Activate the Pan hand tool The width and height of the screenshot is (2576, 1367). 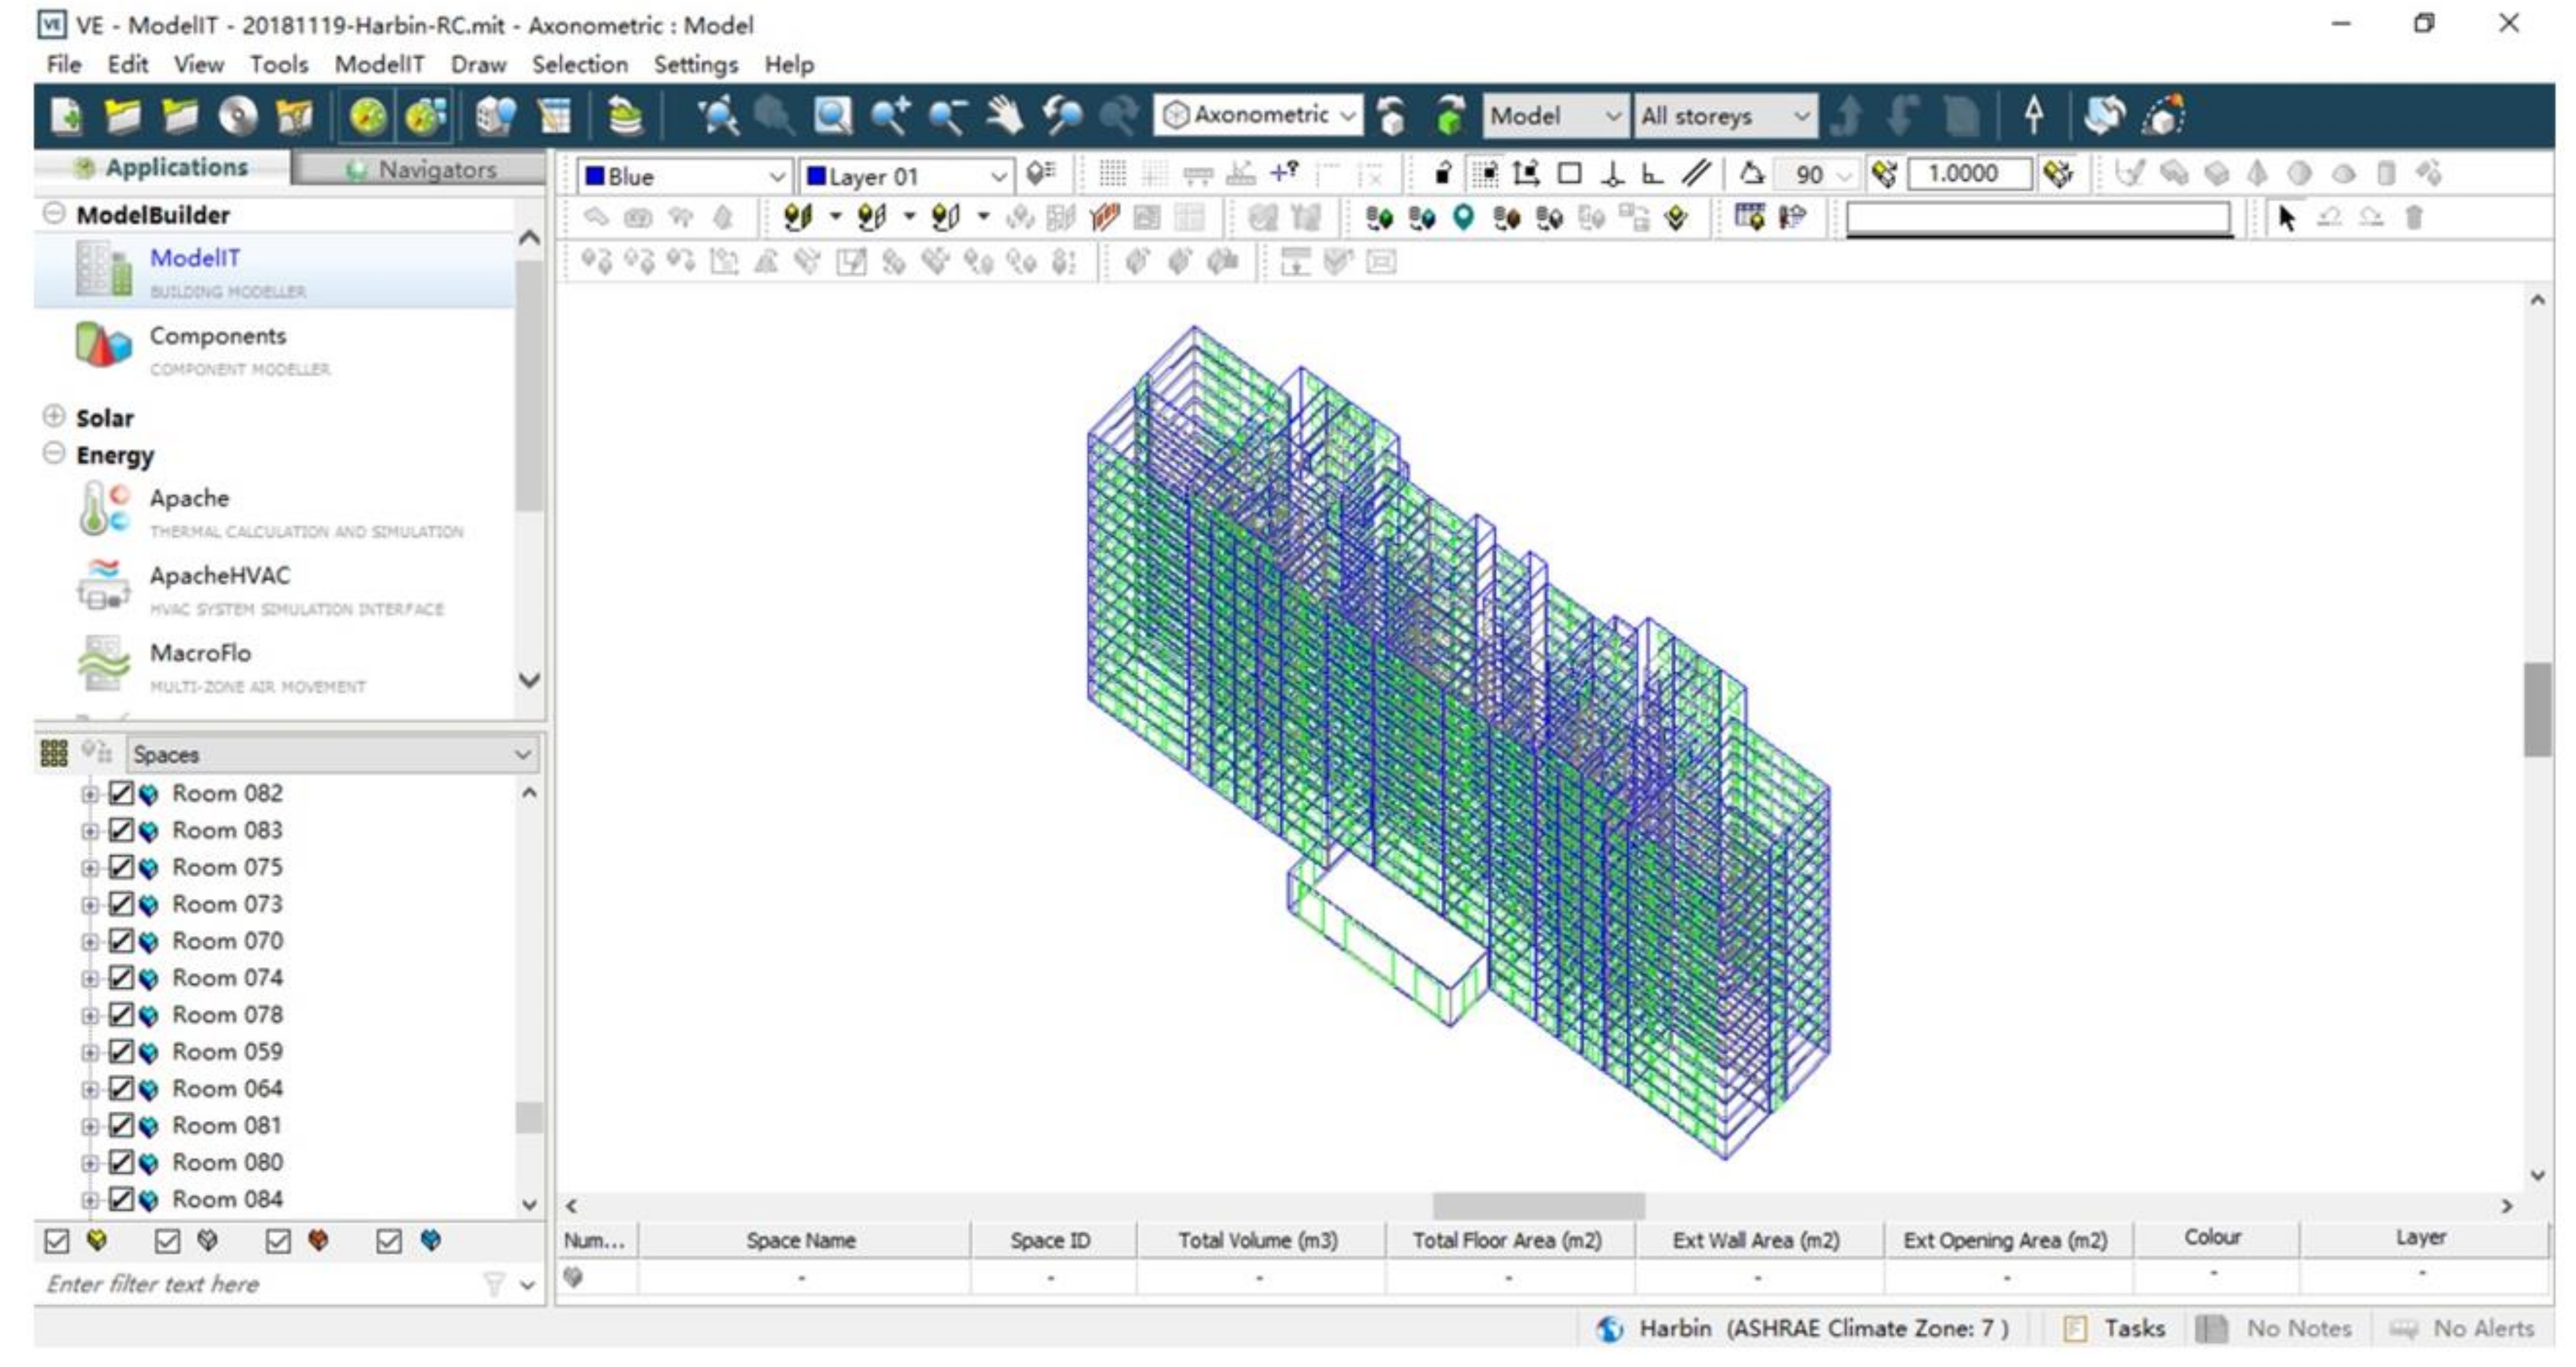point(1004,116)
